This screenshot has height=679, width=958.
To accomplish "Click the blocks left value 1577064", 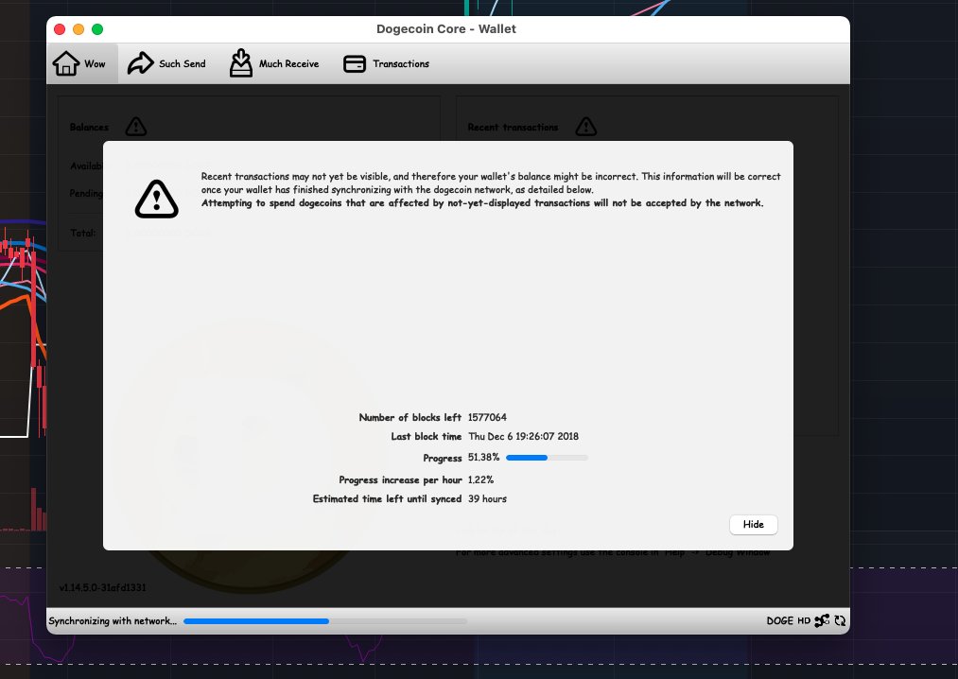I will pos(487,417).
